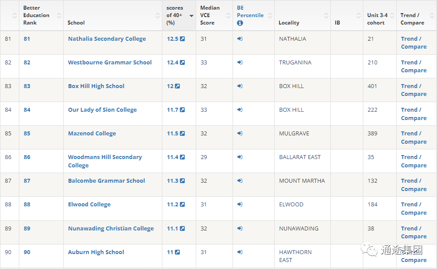
Task: Open external link icon beside 11.7 score
Action: tap(183, 110)
